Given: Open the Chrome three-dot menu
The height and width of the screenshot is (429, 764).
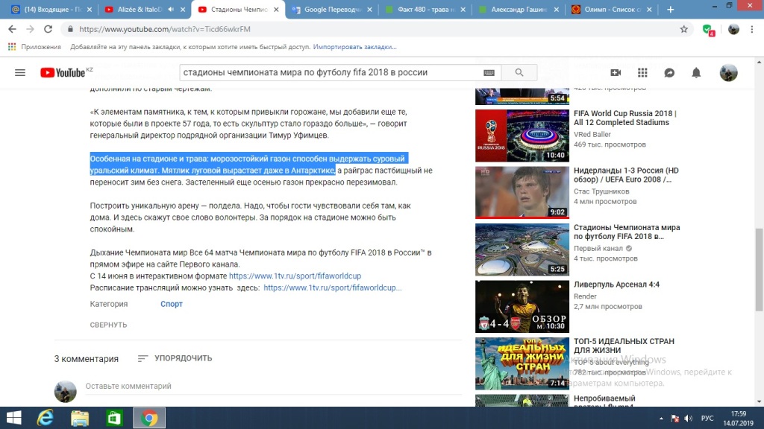Looking at the screenshot, I should 752,29.
